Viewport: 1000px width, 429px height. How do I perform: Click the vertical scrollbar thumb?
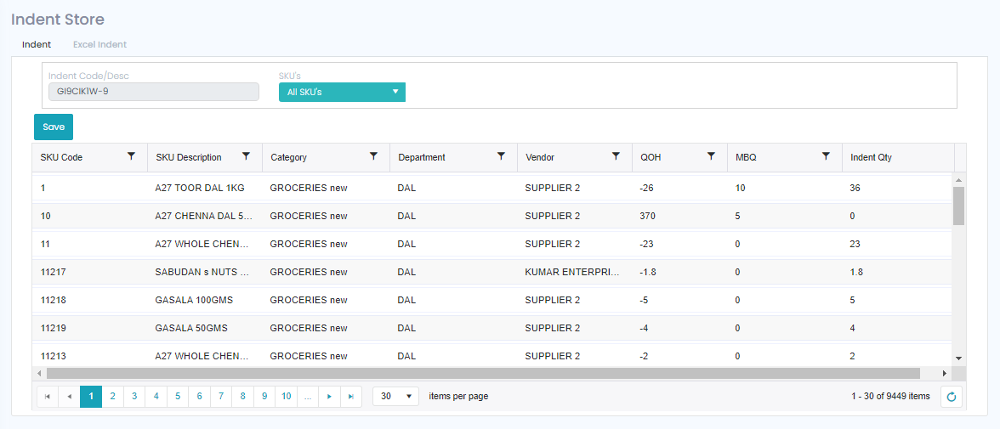(958, 206)
